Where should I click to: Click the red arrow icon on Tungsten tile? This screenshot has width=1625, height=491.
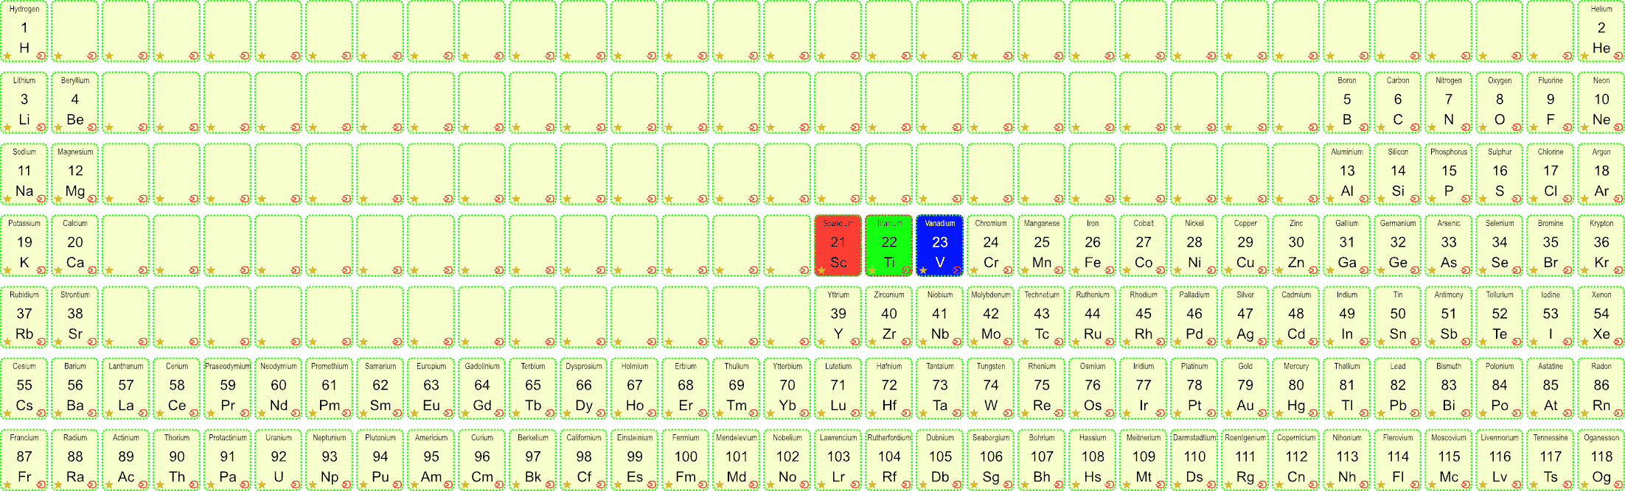(1008, 413)
